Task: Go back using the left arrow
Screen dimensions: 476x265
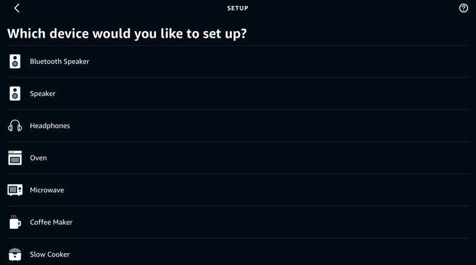Action: [x=17, y=8]
